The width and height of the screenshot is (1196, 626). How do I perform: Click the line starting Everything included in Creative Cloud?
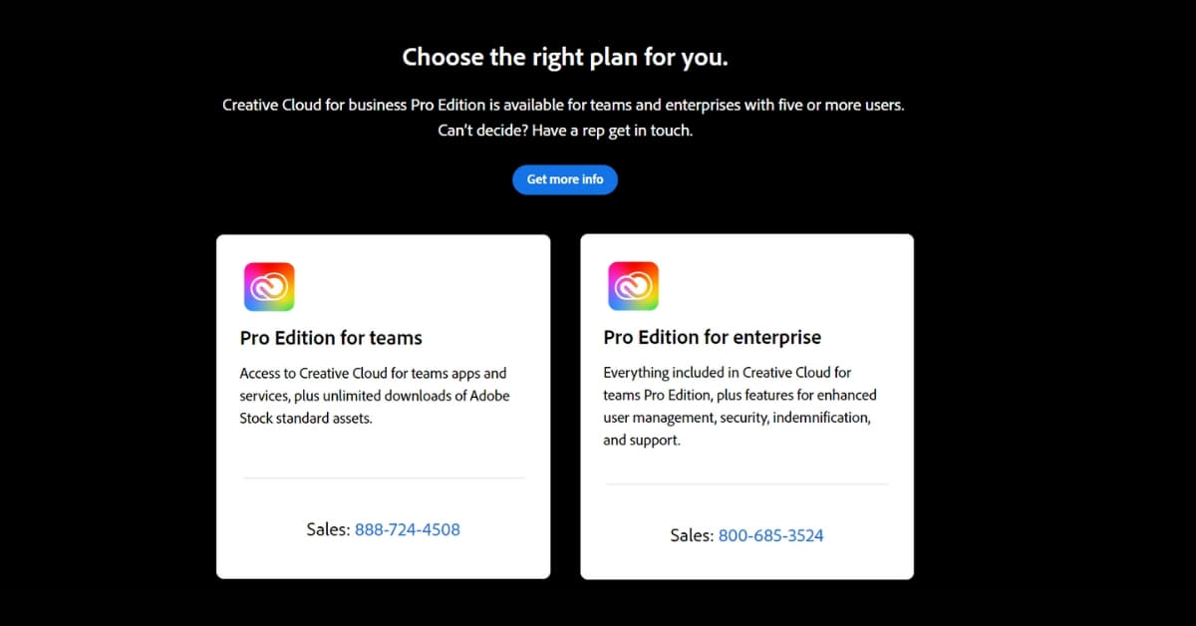point(728,373)
